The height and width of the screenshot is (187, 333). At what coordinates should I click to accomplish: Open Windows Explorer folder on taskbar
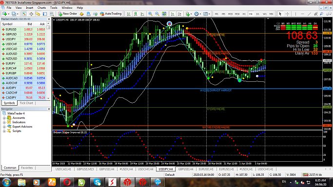(x=21, y=182)
